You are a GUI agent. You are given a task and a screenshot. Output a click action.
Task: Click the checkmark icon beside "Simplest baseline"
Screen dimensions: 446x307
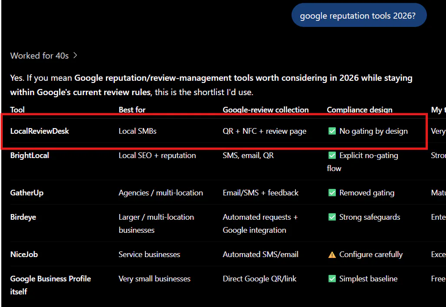click(x=332, y=279)
